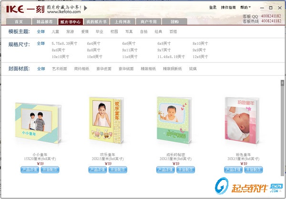Viewport: 286px width, 199px height.
Task: Filter templates by 儿童 theme
Action: coord(55,32)
